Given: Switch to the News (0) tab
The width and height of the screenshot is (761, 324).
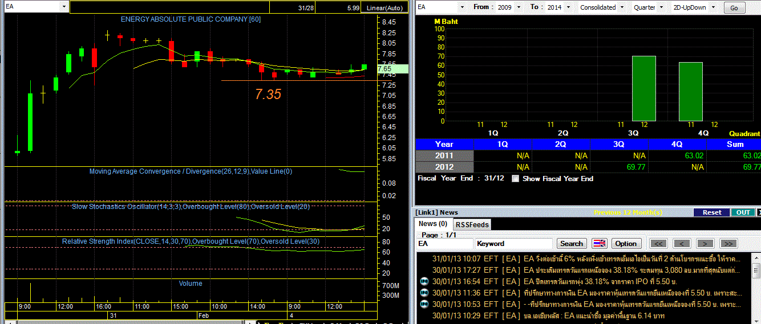Looking at the screenshot, I should (433, 224).
